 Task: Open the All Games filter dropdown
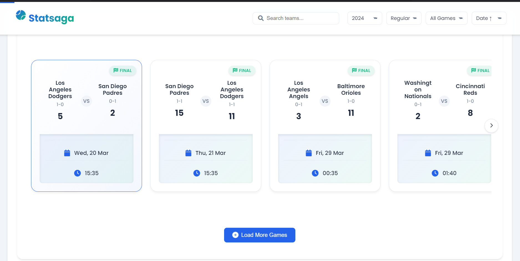(447, 18)
